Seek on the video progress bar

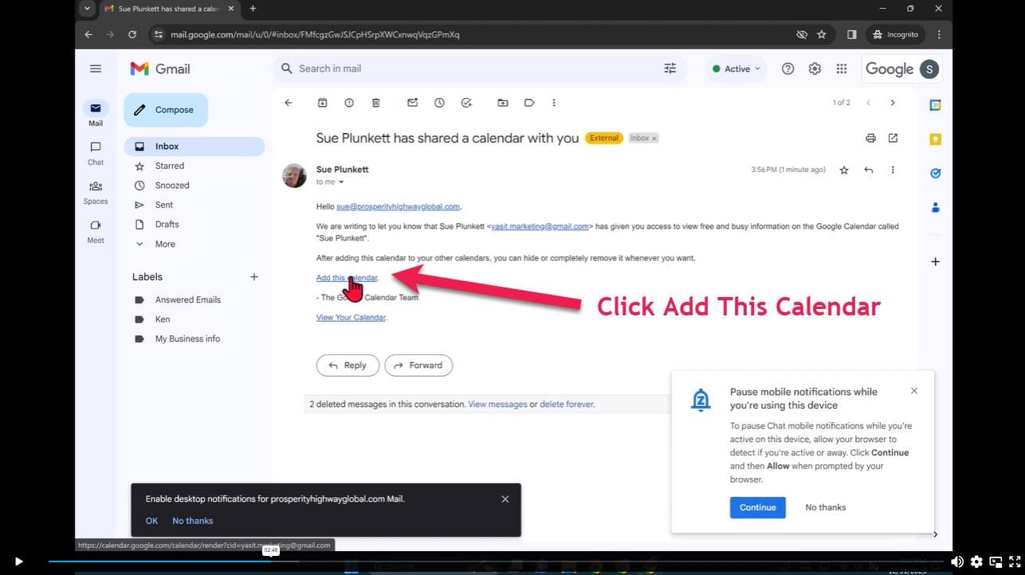pos(478,561)
